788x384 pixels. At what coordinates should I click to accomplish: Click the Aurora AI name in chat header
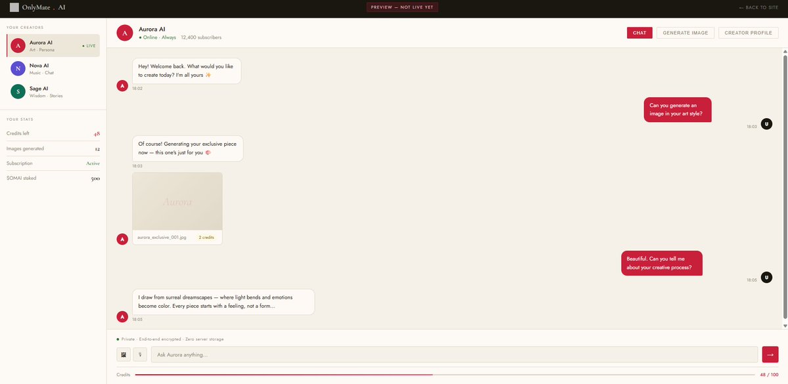152,29
